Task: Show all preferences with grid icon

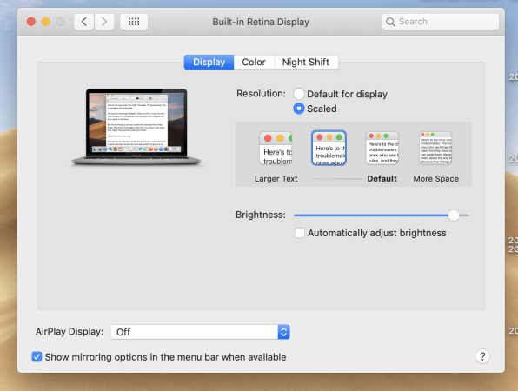Action: coord(134,22)
